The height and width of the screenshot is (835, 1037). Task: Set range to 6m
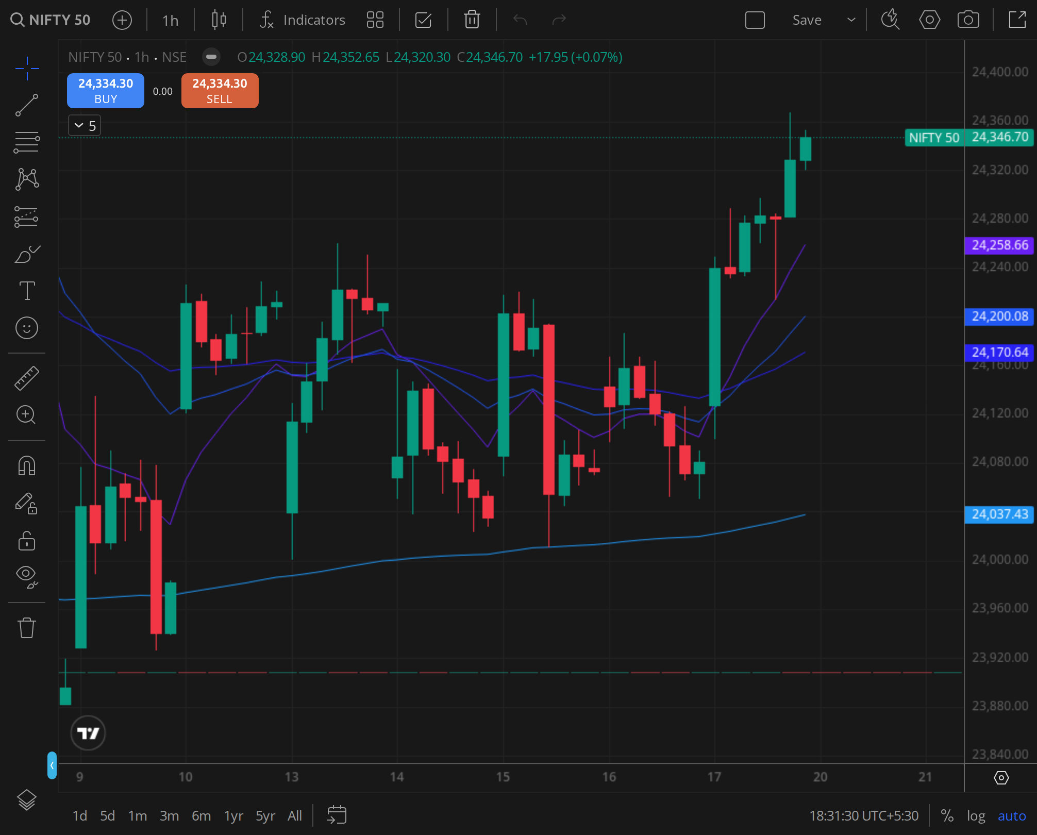pos(201,816)
